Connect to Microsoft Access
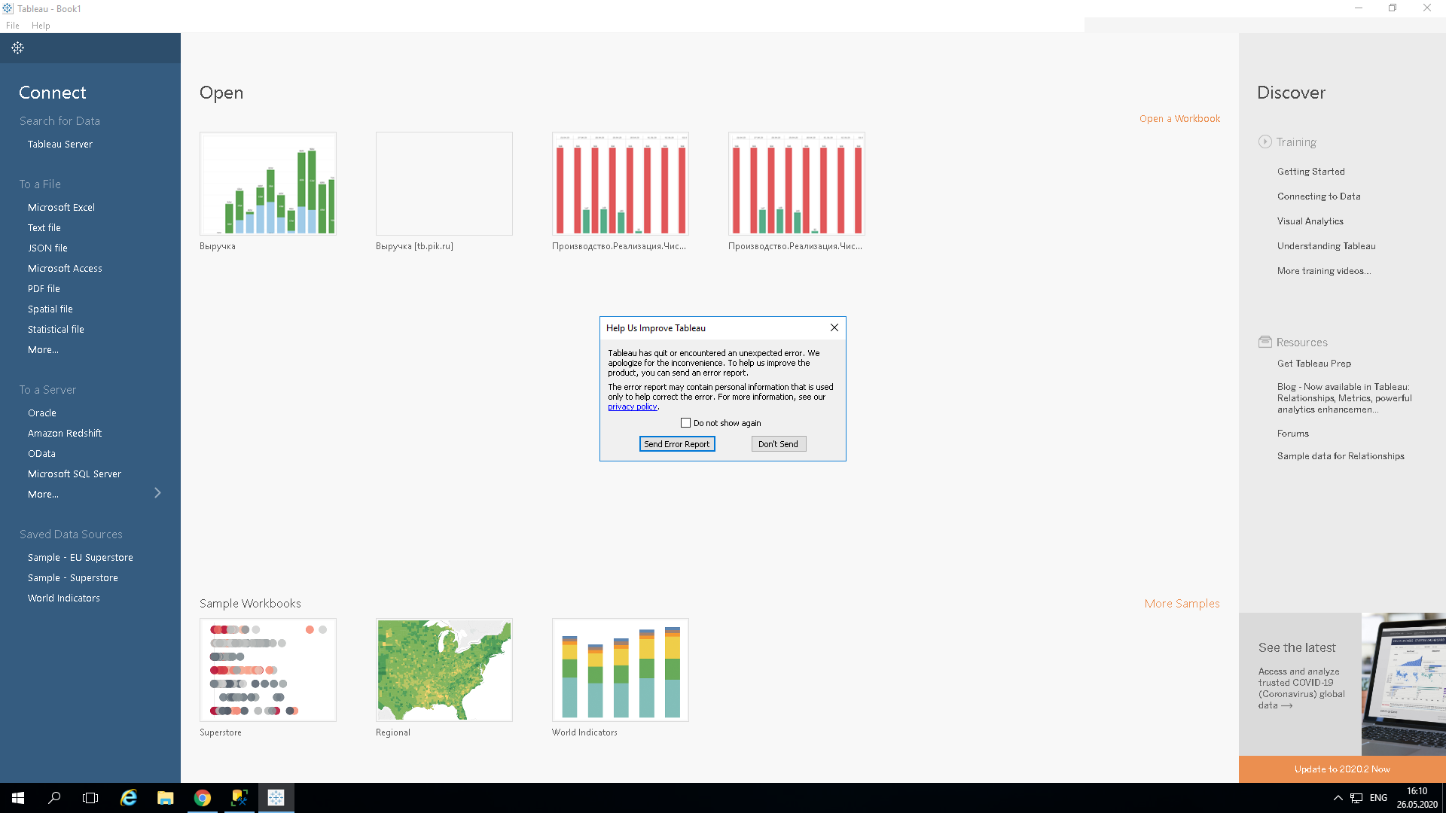Image resolution: width=1446 pixels, height=813 pixels. (65, 269)
